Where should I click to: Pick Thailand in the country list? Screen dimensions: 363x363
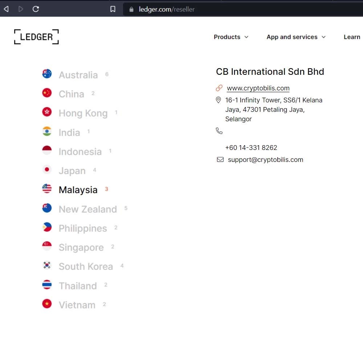click(78, 286)
